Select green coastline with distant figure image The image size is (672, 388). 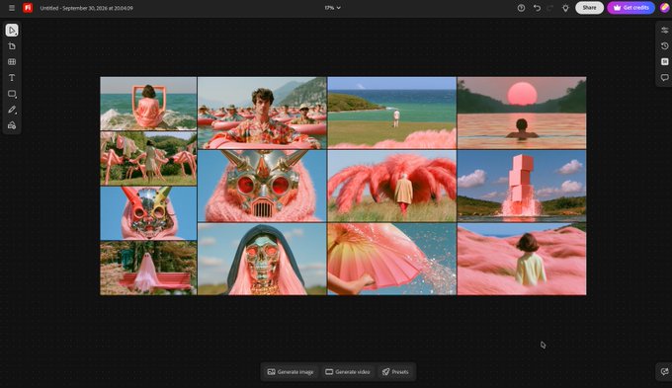coord(391,113)
